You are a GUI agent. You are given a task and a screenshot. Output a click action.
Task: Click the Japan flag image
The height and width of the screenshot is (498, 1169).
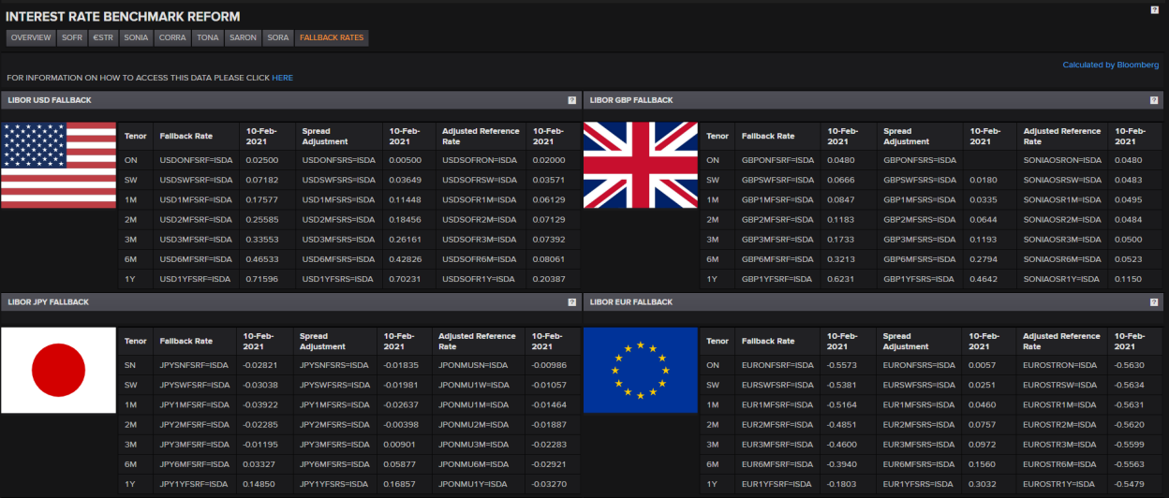coord(58,370)
